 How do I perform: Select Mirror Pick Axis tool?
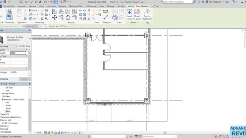pos(68,11)
